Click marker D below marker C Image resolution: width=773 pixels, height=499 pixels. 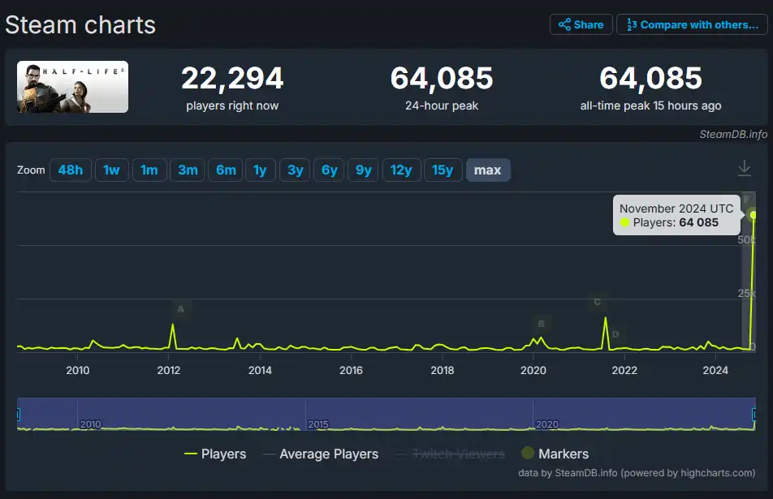(616, 333)
